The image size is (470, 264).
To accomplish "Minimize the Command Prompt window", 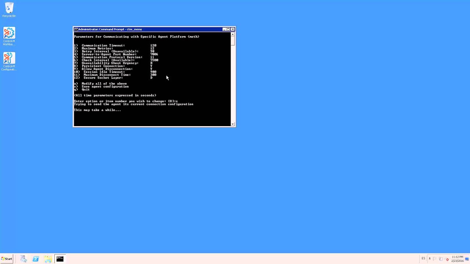I will click(224, 29).
